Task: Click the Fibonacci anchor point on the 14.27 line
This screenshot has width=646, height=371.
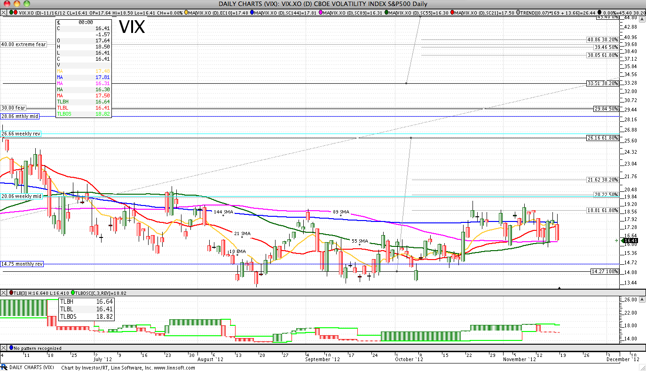Action: (x=397, y=271)
